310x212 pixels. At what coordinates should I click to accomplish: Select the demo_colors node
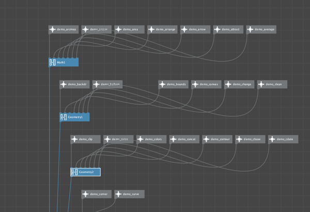click(x=151, y=140)
